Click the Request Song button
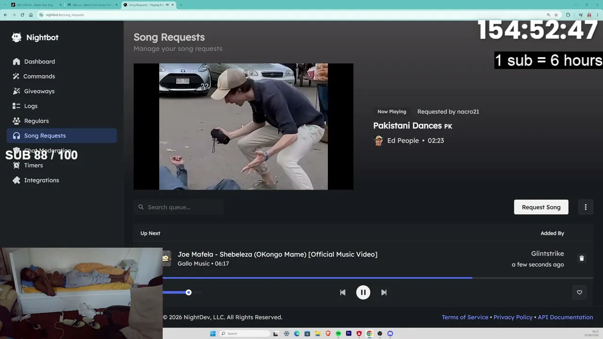 [541, 207]
